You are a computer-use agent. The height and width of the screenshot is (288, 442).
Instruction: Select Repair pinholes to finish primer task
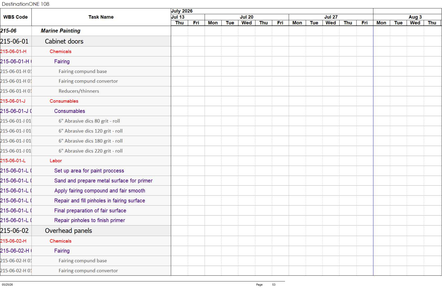coord(90,220)
